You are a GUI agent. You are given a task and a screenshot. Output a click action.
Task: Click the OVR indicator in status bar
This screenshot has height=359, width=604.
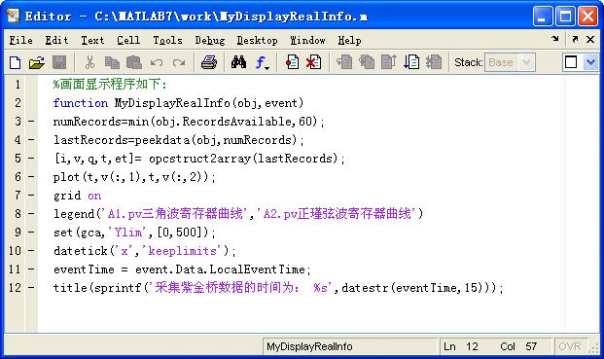coord(569,346)
